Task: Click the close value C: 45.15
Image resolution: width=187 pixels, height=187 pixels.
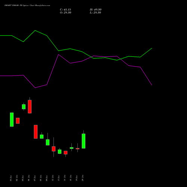Action: (x=65, y=10)
